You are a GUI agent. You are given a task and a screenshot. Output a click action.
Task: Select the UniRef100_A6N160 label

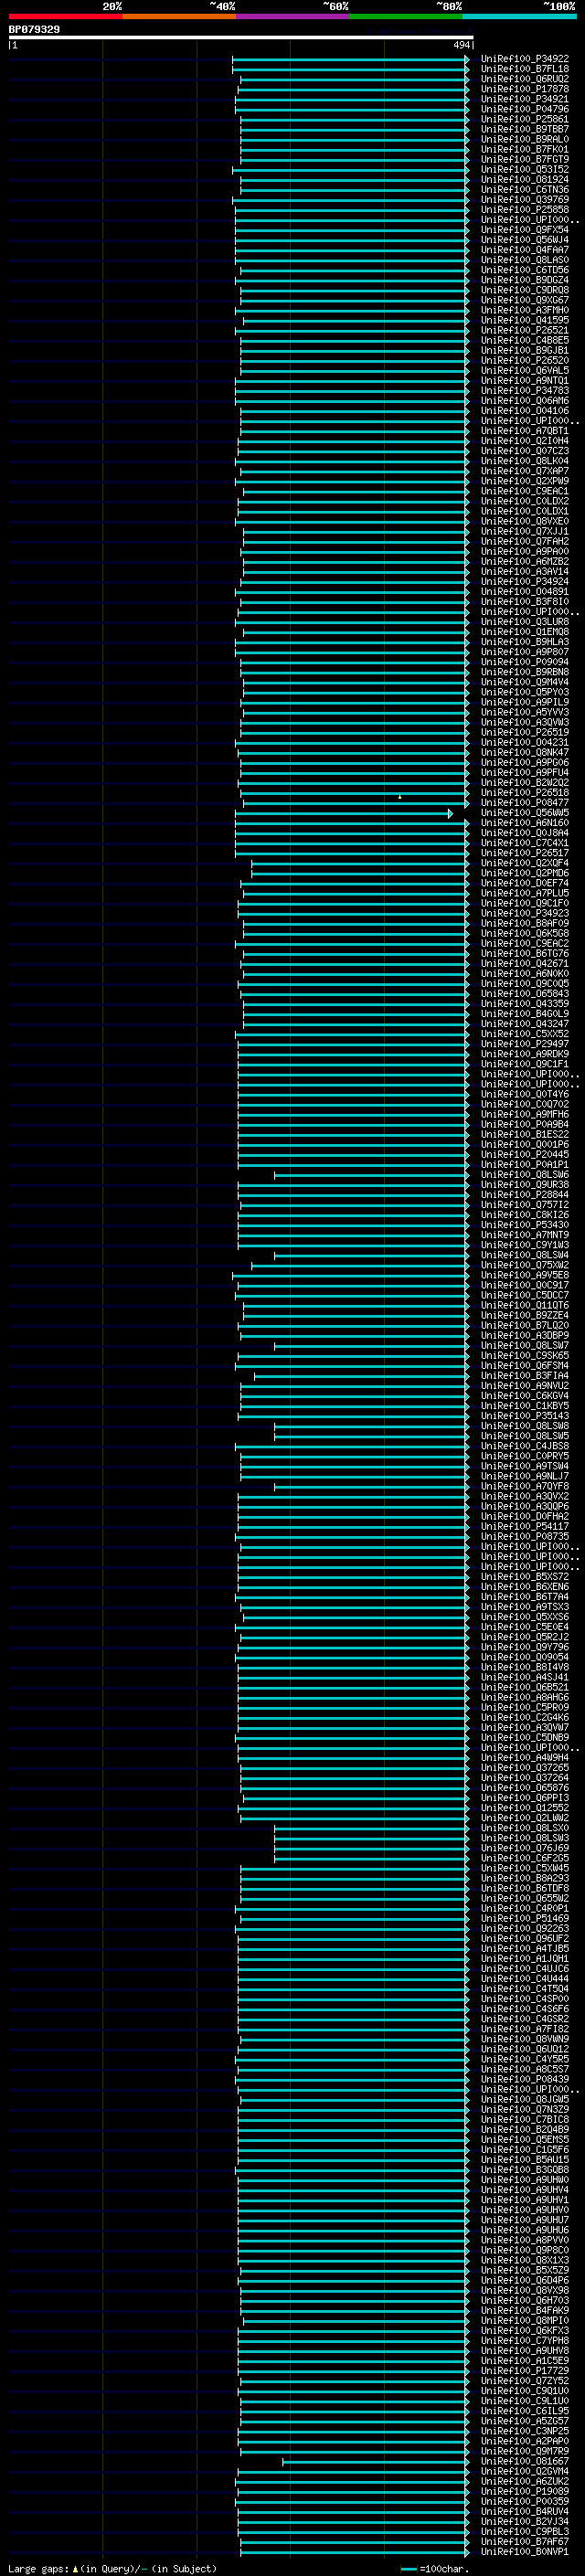pos(525,823)
